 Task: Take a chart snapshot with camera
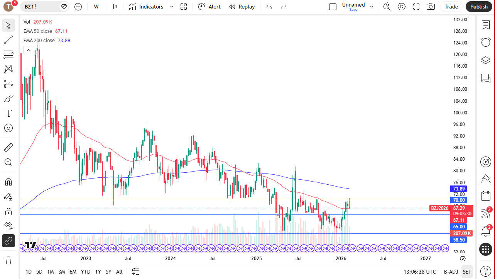[431, 7]
